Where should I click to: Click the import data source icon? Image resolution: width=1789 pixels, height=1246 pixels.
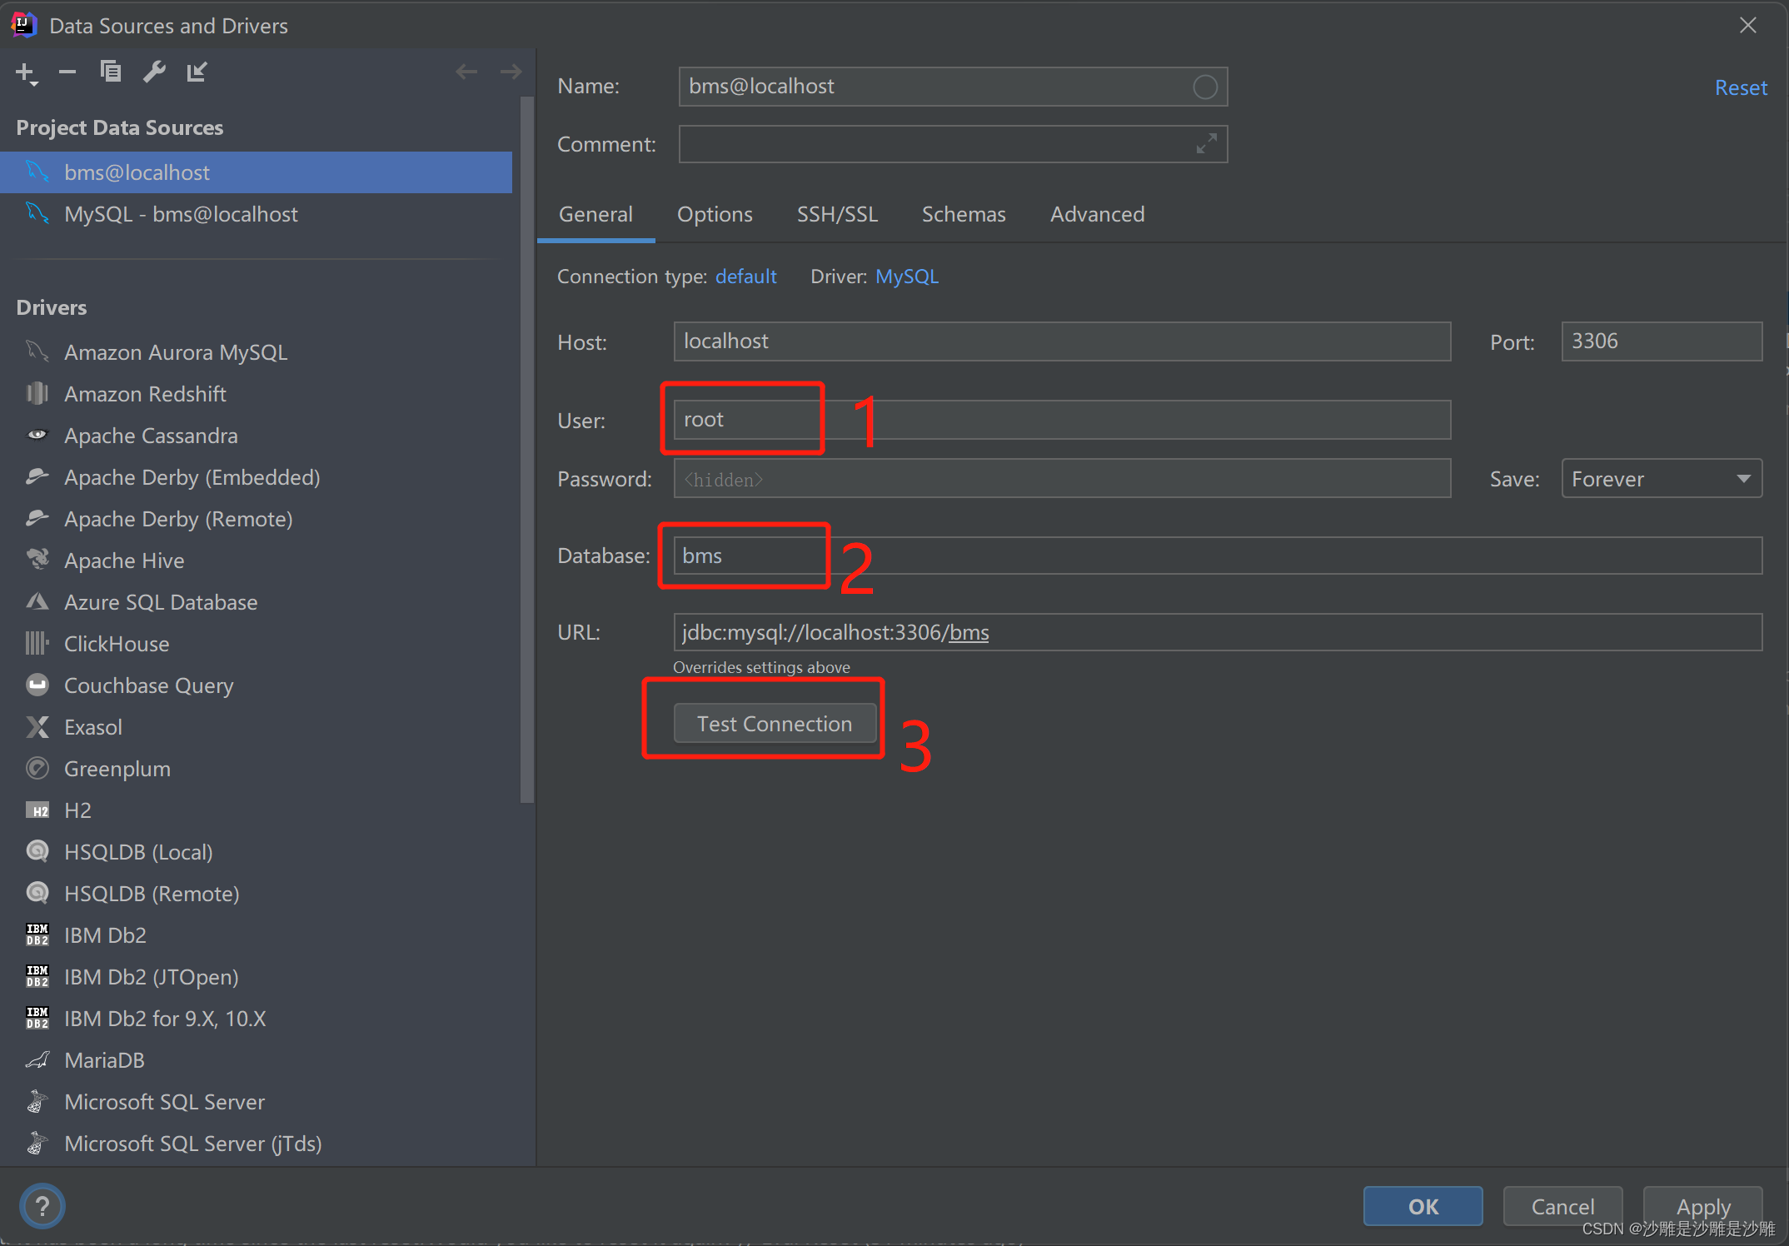[196, 71]
